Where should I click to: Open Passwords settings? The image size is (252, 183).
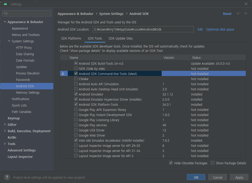pyautogui.click(x=23, y=80)
